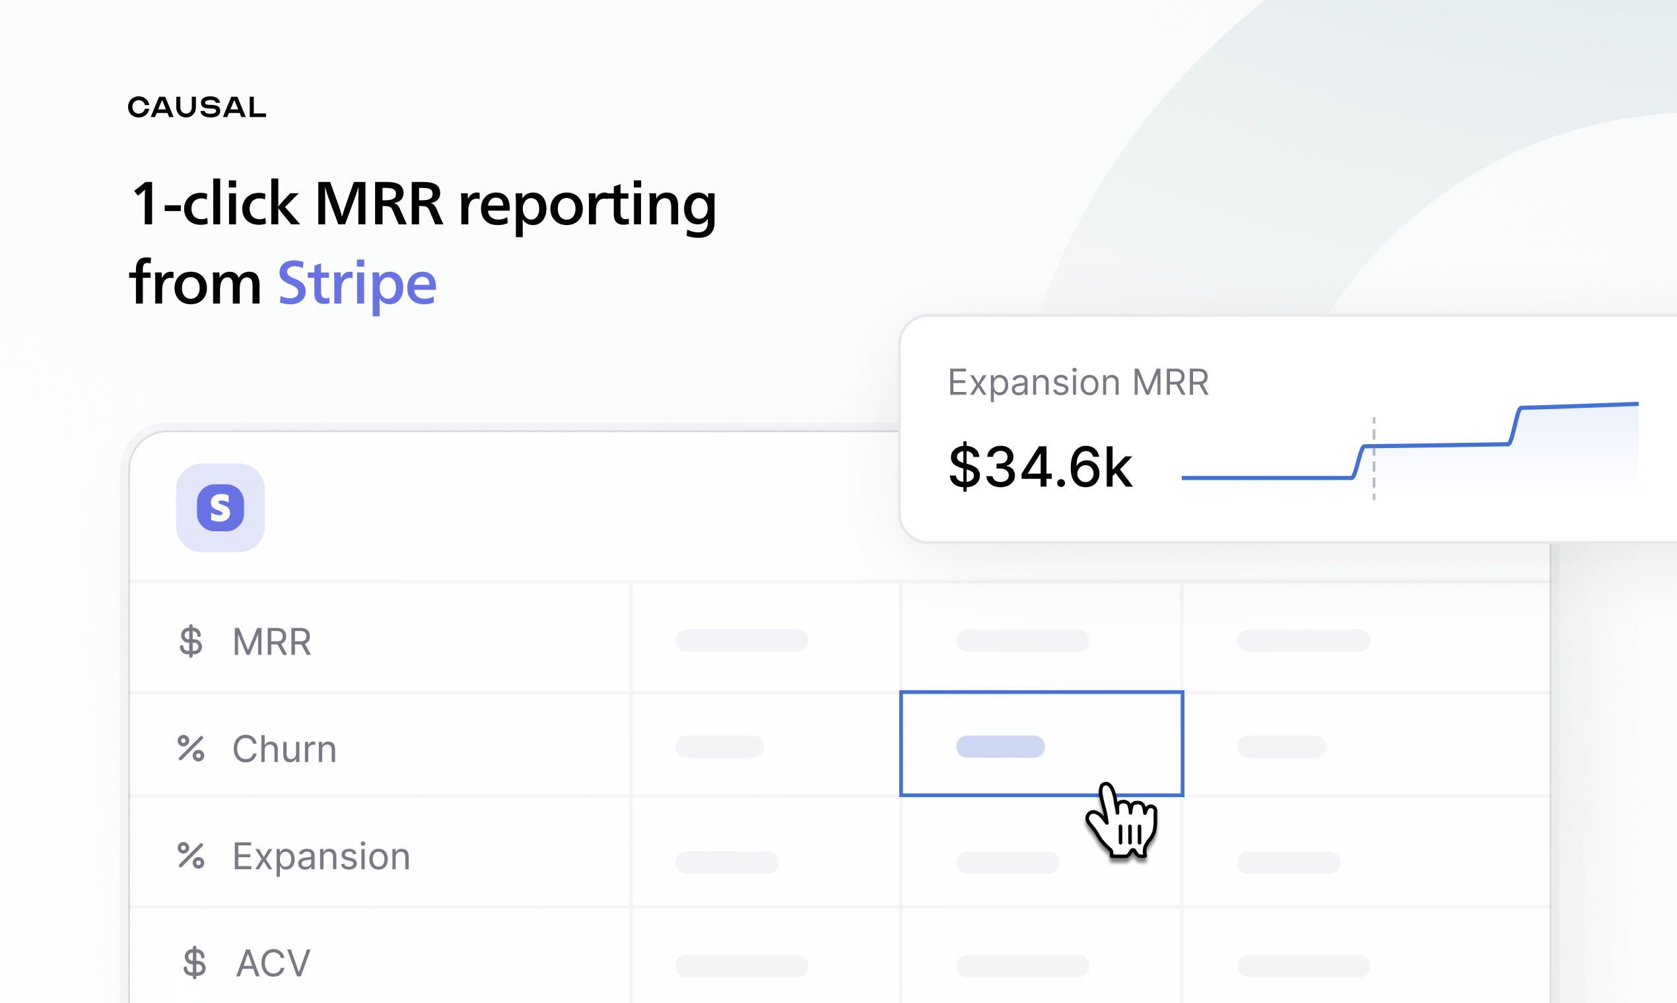Image resolution: width=1677 pixels, height=1003 pixels.
Task: Click the $34.6k value
Action: pos(1039,467)
